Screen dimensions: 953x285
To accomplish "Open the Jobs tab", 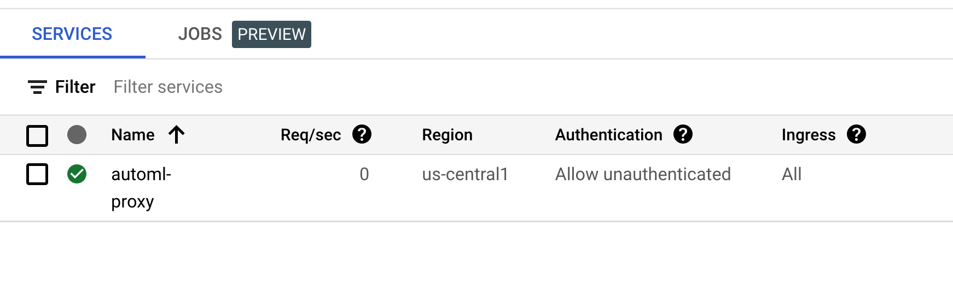I will click(x=200, y=34).
